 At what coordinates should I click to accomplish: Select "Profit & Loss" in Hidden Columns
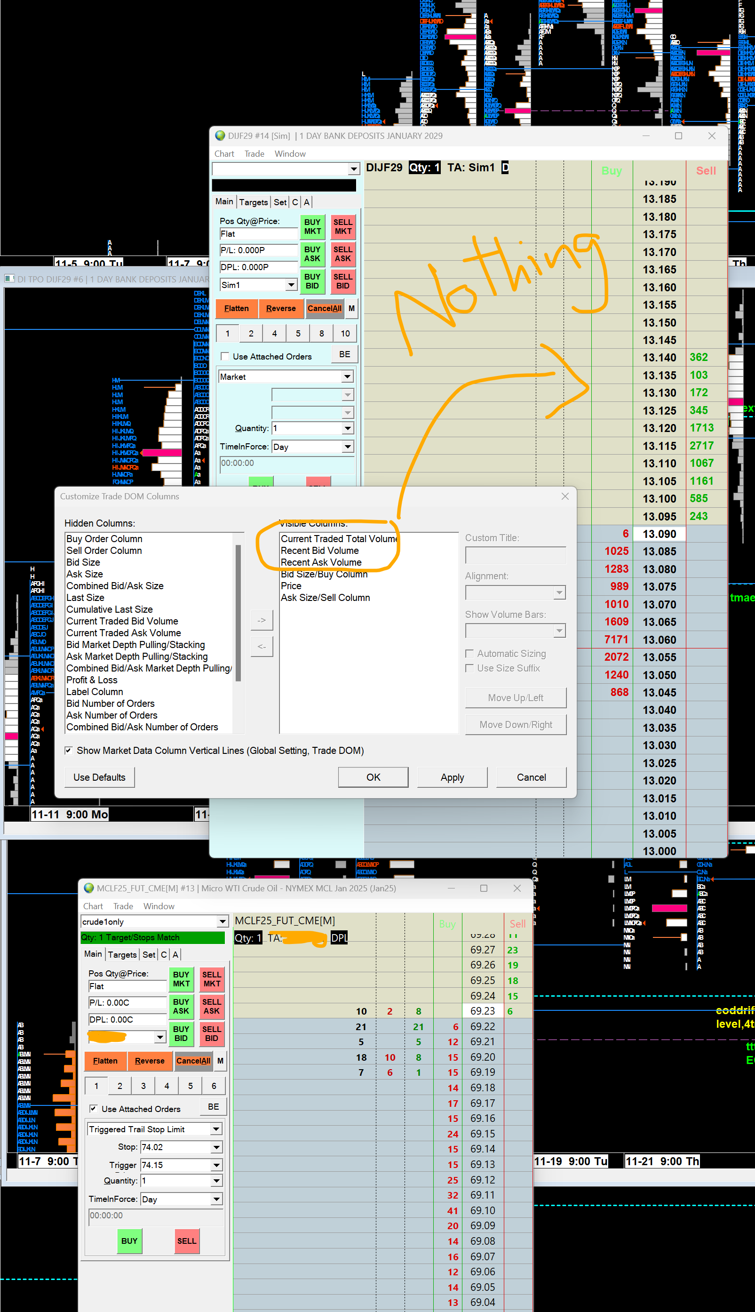[92, 680]
